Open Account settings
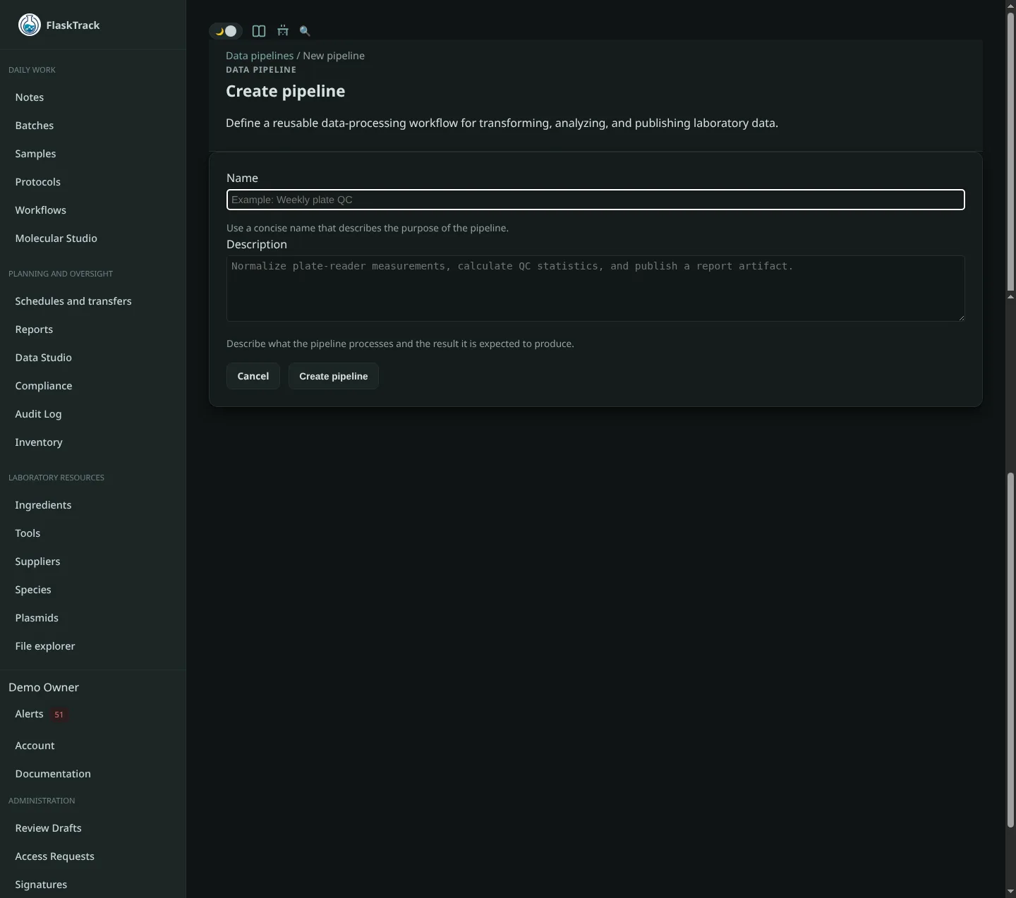The height and width of the screenshot is (898, 1016). tap(35, 746)
